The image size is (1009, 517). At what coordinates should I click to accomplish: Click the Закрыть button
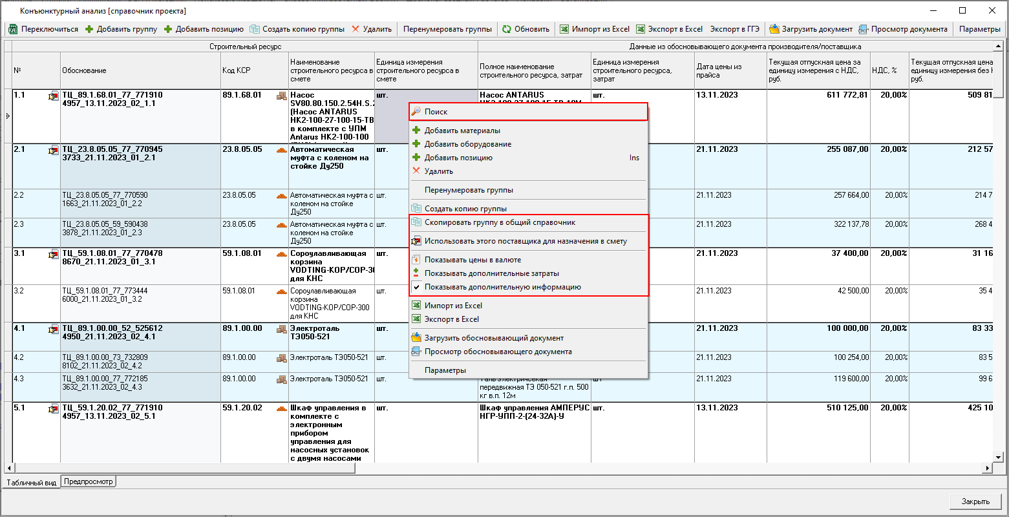point(975,501)
